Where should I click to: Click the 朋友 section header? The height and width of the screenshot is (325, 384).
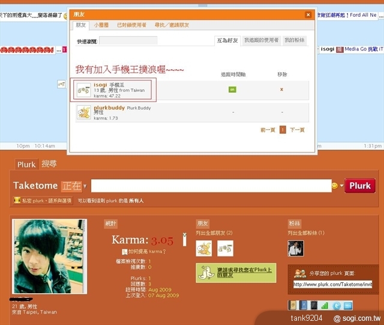point(203,223)
